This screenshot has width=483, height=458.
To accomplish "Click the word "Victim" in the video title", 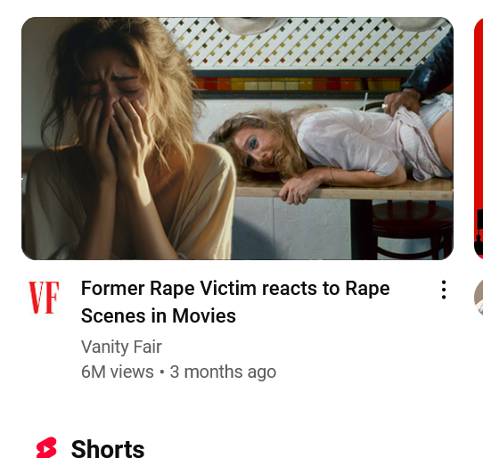I will pyautogui.click(x=228, y=289).
